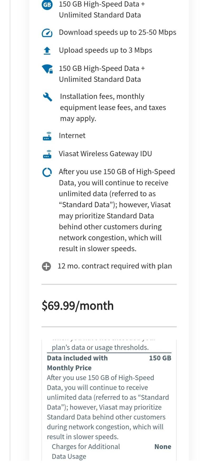Click the download speed gauge icon
This screenshot has width=211, height=463.
[x=47, y=33]
